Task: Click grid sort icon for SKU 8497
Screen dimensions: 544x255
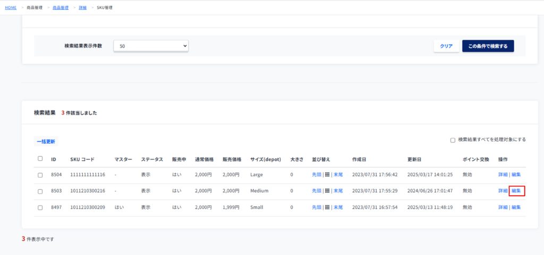Action: pos(328,207)
